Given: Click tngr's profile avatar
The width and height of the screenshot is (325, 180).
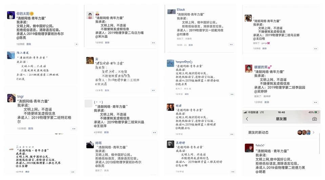Looking at the screenshot, I should (x=11, y=98).
